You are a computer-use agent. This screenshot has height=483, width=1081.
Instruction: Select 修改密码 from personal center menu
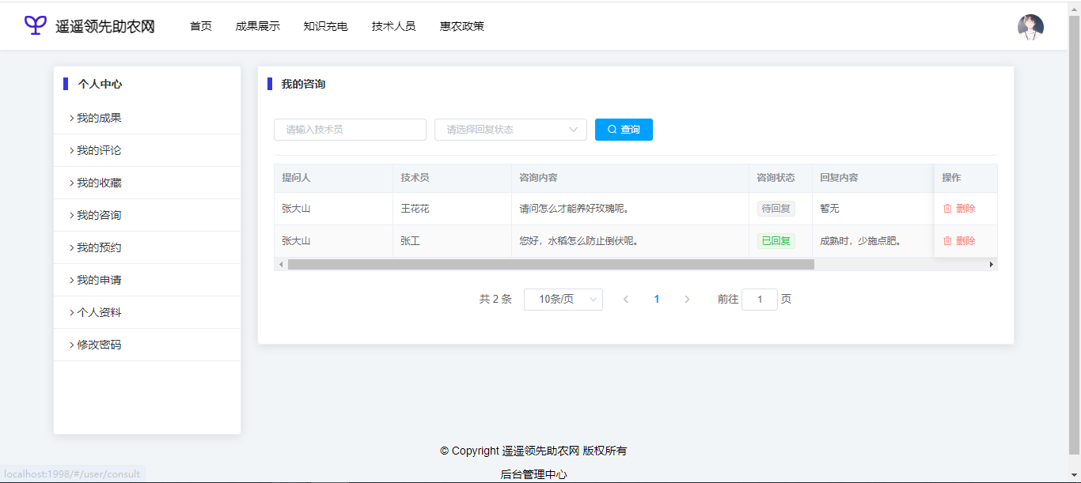99,345
